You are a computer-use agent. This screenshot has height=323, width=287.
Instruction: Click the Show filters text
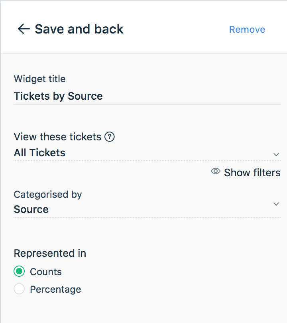[x=252, y=173]
